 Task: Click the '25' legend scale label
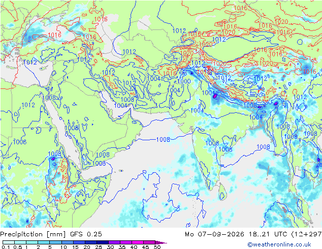99,247
